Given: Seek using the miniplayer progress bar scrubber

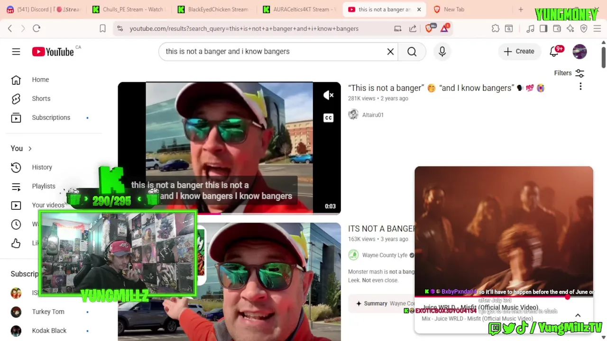Looking at the screenshot, I should coord(567,297).
